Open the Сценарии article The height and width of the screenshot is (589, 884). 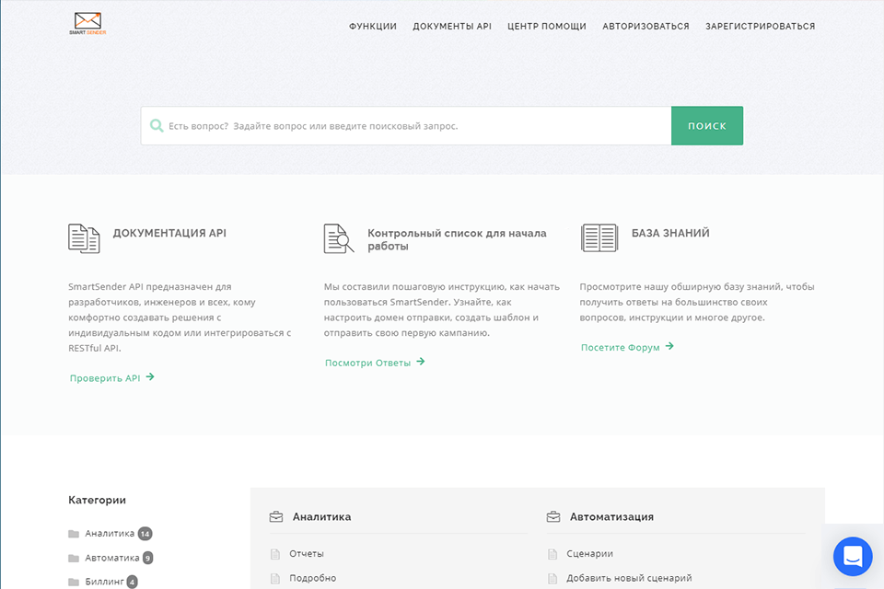point(589,554)
